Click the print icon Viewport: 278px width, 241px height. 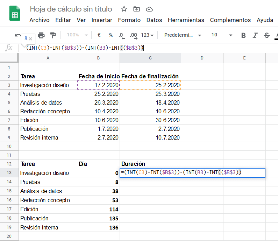[41, 35]
